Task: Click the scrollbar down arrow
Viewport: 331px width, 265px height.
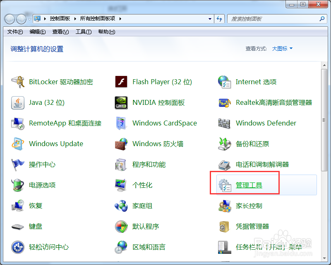Action: 324,258
